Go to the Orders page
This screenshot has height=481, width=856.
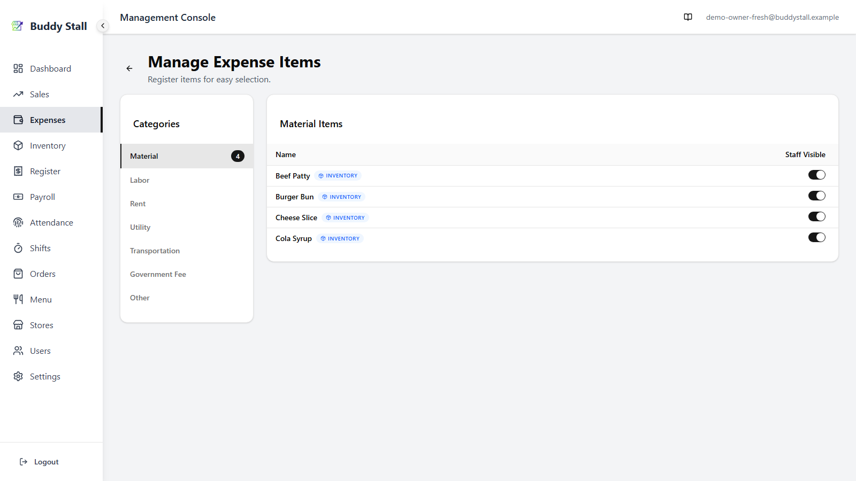point(51,274)
